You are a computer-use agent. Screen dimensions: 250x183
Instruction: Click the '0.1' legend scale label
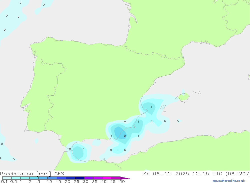point(4,182)
